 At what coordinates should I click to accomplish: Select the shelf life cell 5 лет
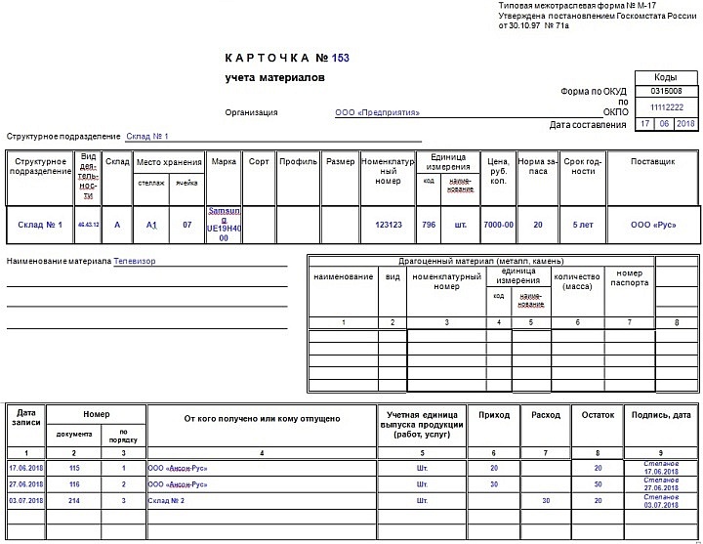tap(583, 225)
